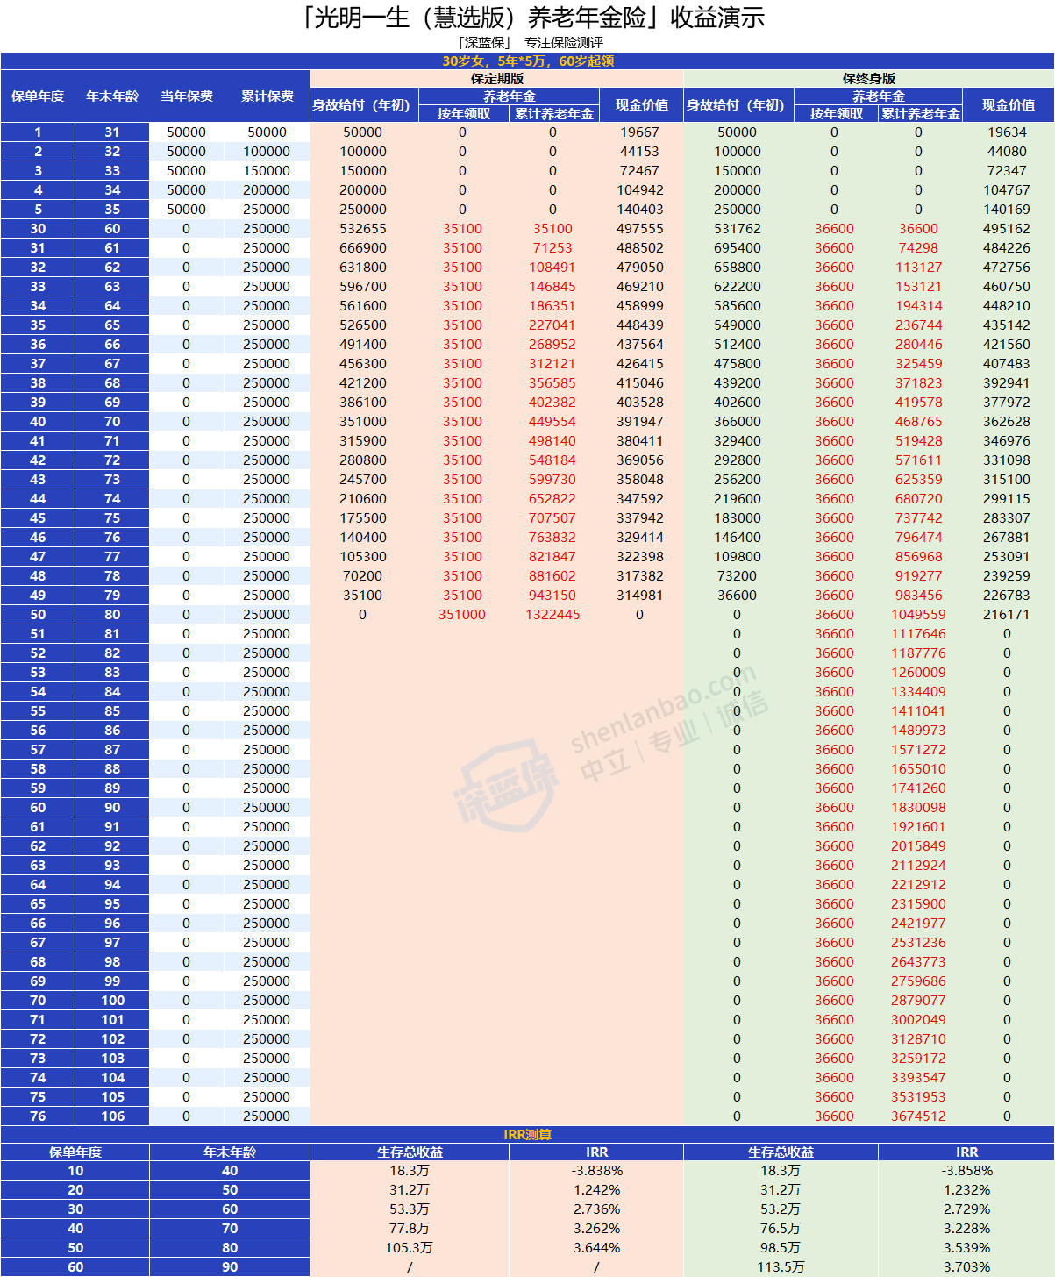Click cash value '140403'
The width and height of the screenshot is (1055, 1277).
click(x=639, y=210)
